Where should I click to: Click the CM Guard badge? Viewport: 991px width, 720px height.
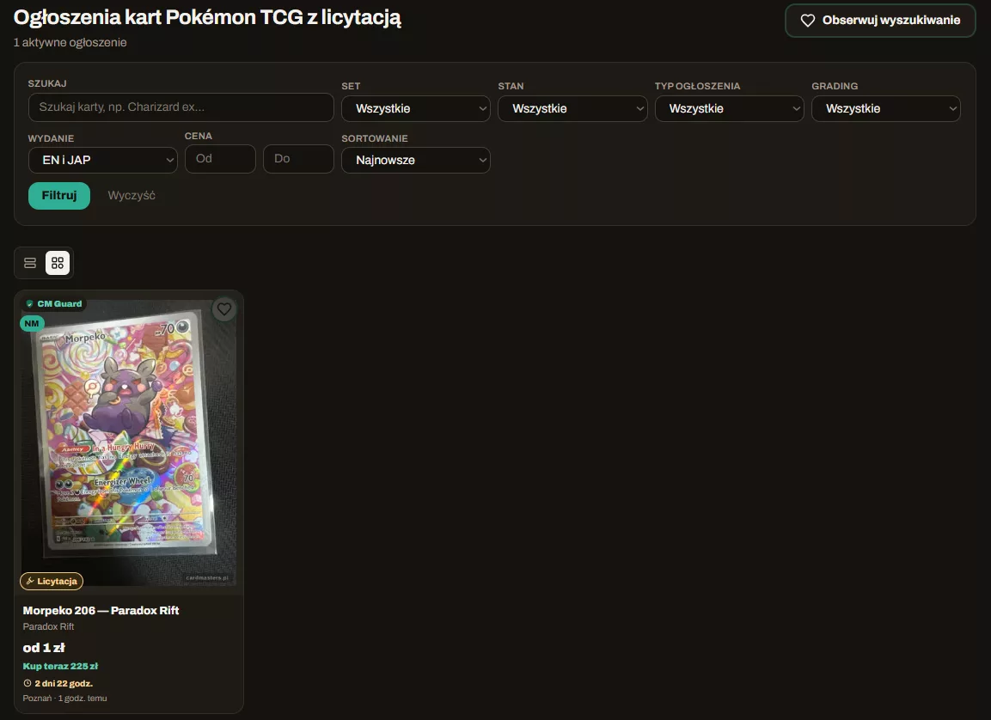pos(54,304)
